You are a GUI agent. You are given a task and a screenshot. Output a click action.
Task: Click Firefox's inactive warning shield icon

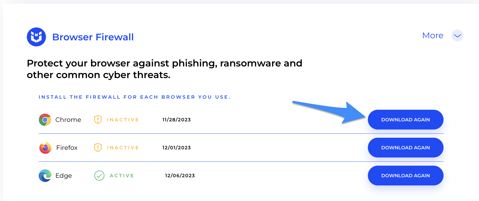pyautogui.click(x=98, y=148)
